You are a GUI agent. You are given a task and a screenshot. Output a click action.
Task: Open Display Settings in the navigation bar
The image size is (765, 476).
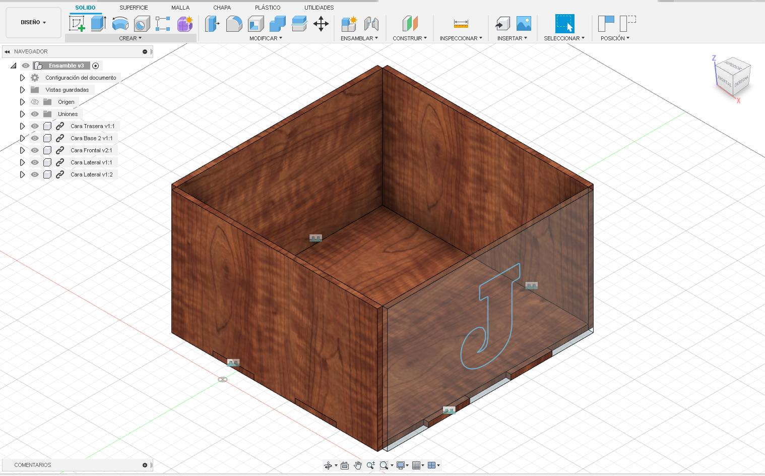pyautogui.click(x=401, y=465)
